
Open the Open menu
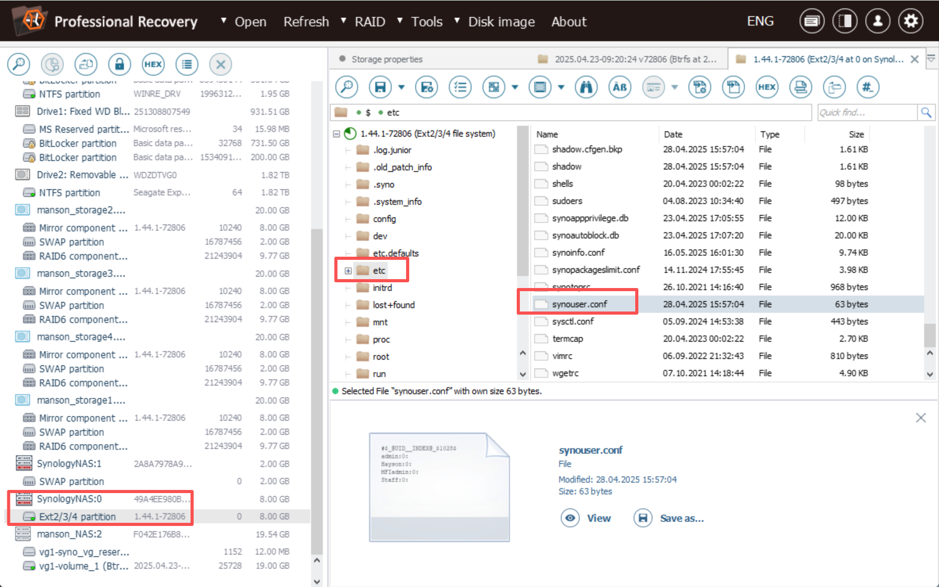tap(251, 21)
